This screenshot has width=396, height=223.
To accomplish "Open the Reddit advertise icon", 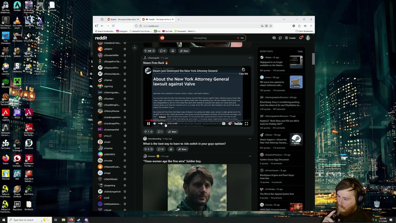I will pyautogui.click(x=274, y=38).
